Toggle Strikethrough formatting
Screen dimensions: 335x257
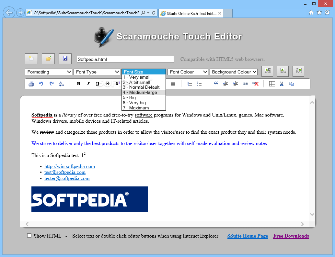click(x=108, y=84)
